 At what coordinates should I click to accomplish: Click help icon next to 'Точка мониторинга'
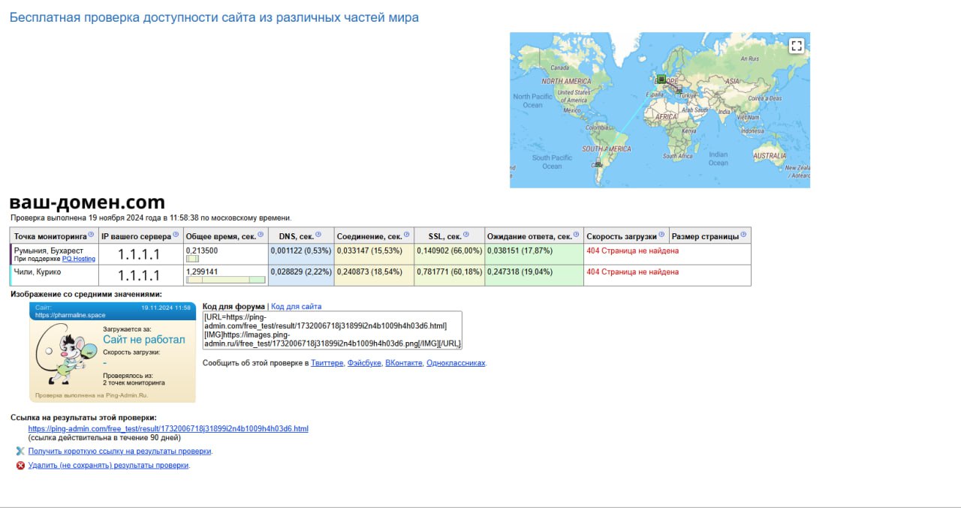pyautogui.click(x=92, y=235)
